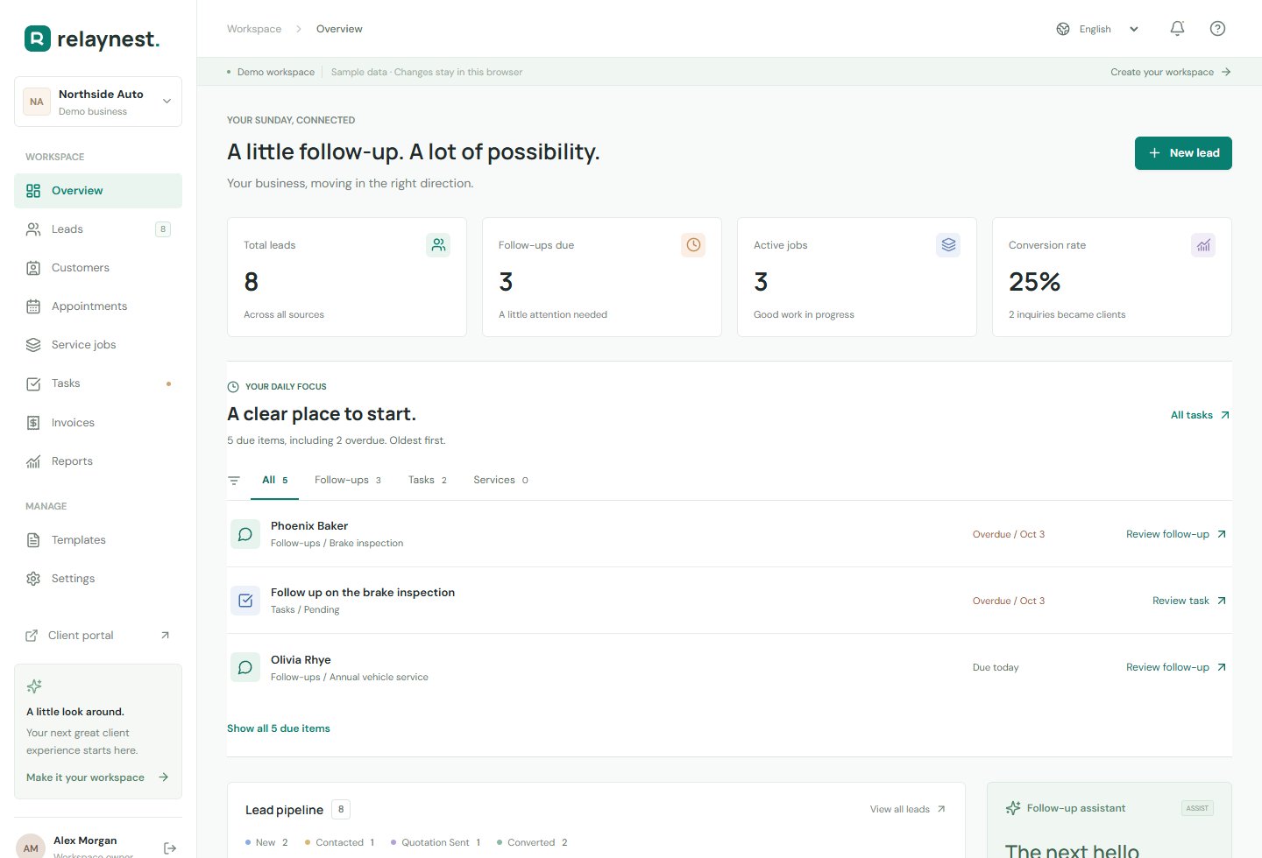The width and height of the screenshot is (1262, 858).
Task: Click the Contacted 1 pipeline legend
Action: pos(339,842)
